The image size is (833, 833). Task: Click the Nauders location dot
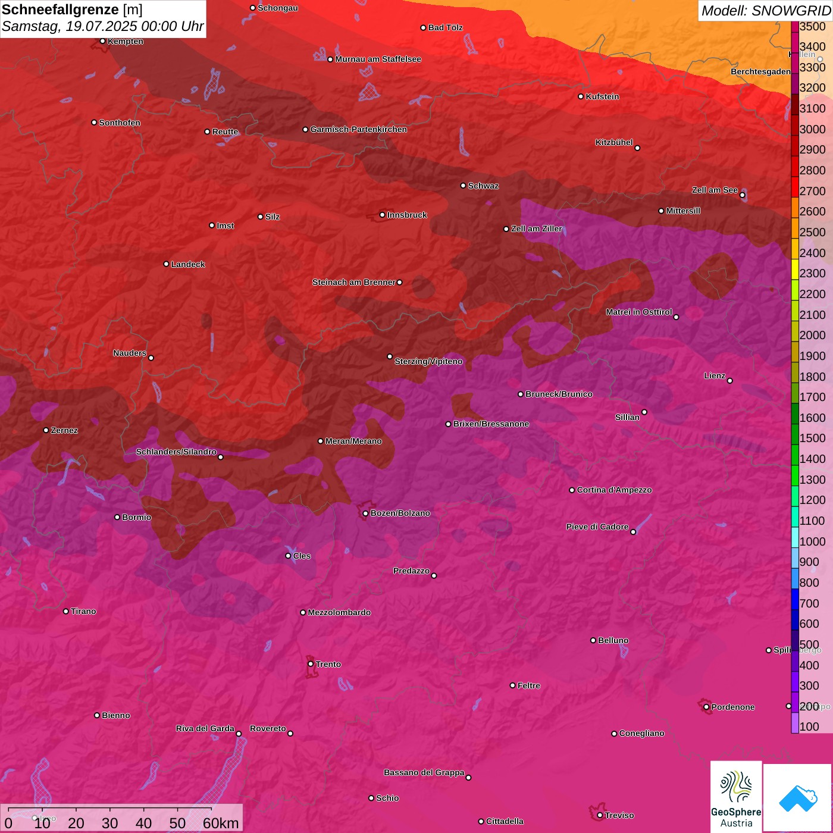point(151,358)
